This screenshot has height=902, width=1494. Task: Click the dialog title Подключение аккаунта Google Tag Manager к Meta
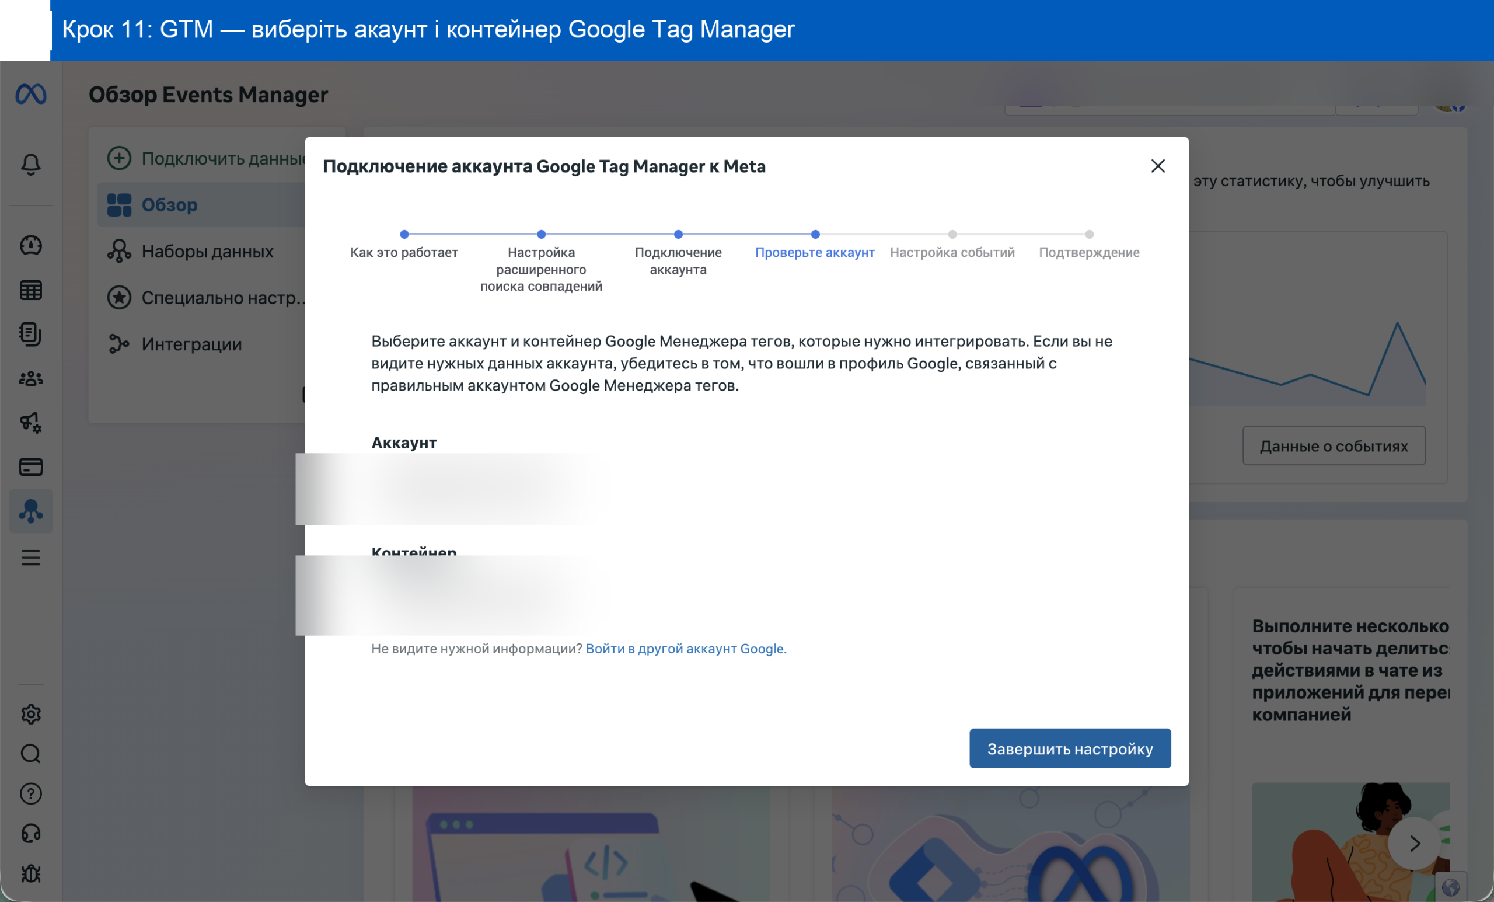[x=544, y=166]
